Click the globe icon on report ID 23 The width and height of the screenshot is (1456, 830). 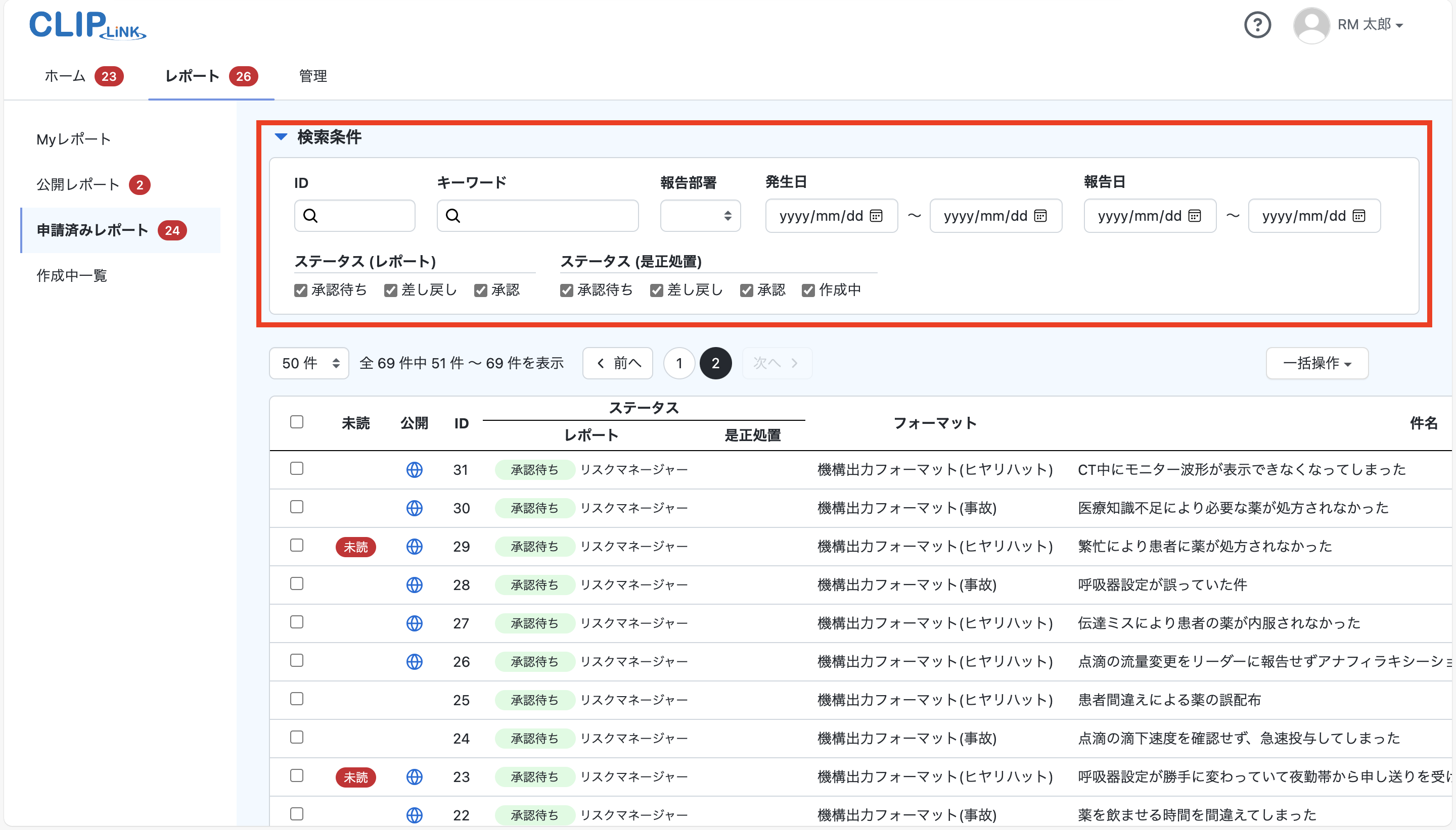tap(415, 776)
